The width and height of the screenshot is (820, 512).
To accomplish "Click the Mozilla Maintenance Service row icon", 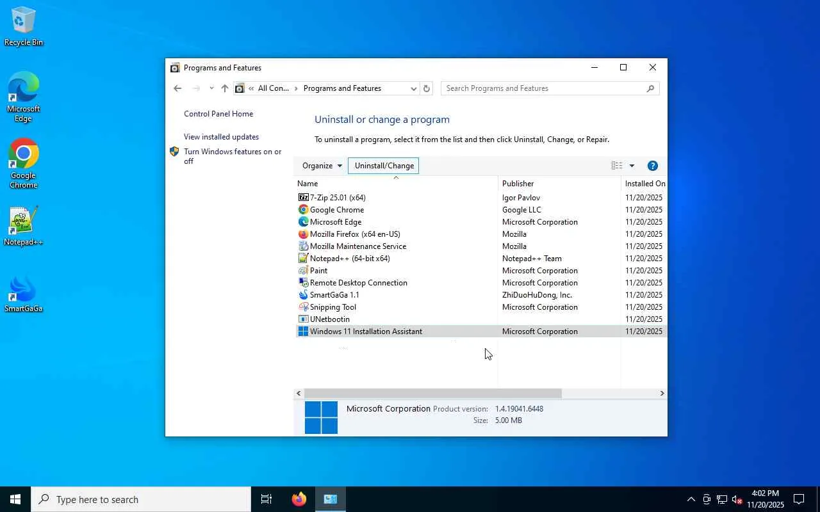I will [304, 246].
